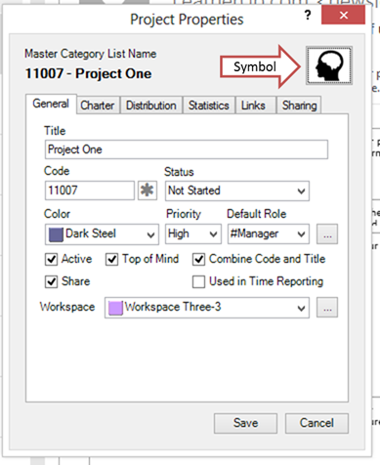Switch to the Charter tab

coord(98,106)
